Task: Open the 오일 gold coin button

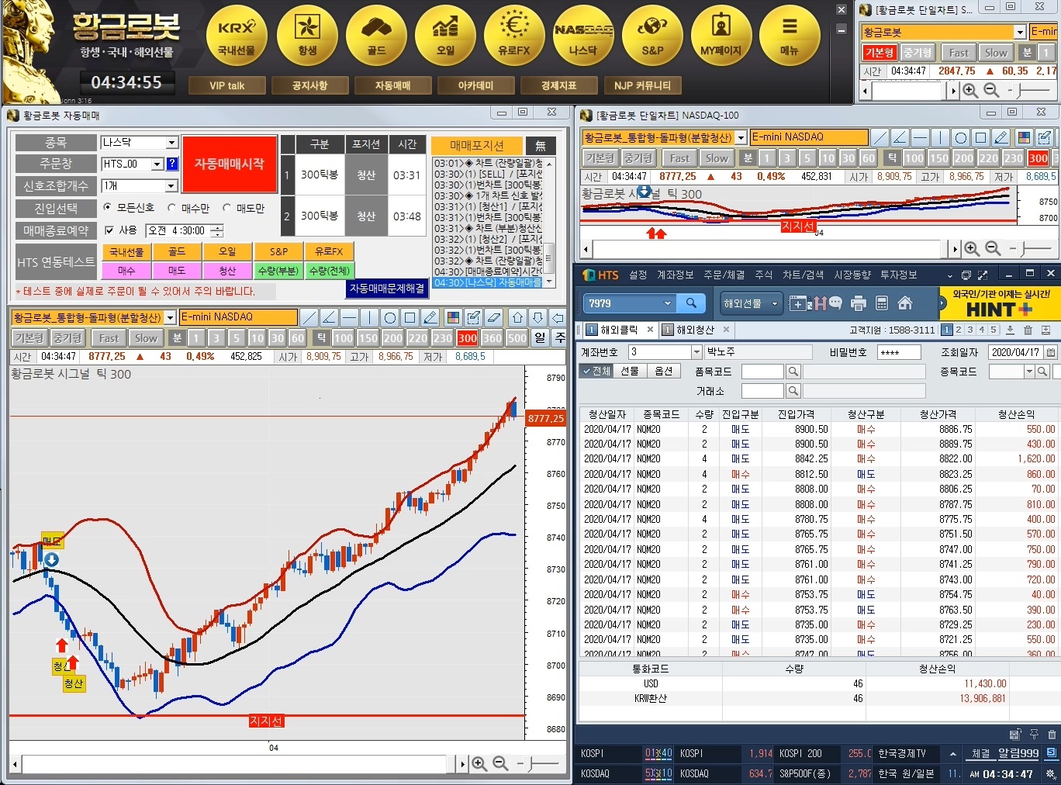Action: (445, 34)
